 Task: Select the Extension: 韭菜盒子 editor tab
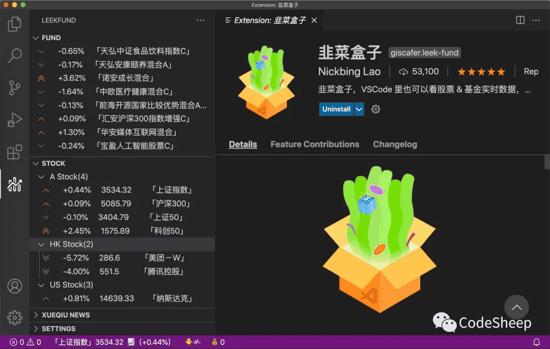pos(269,20)
